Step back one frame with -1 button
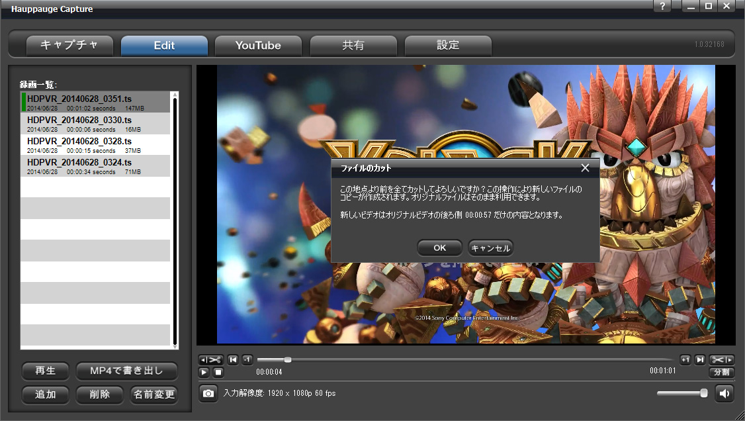The height and width of the screenshot is (421, 745). tap(247, 359)
